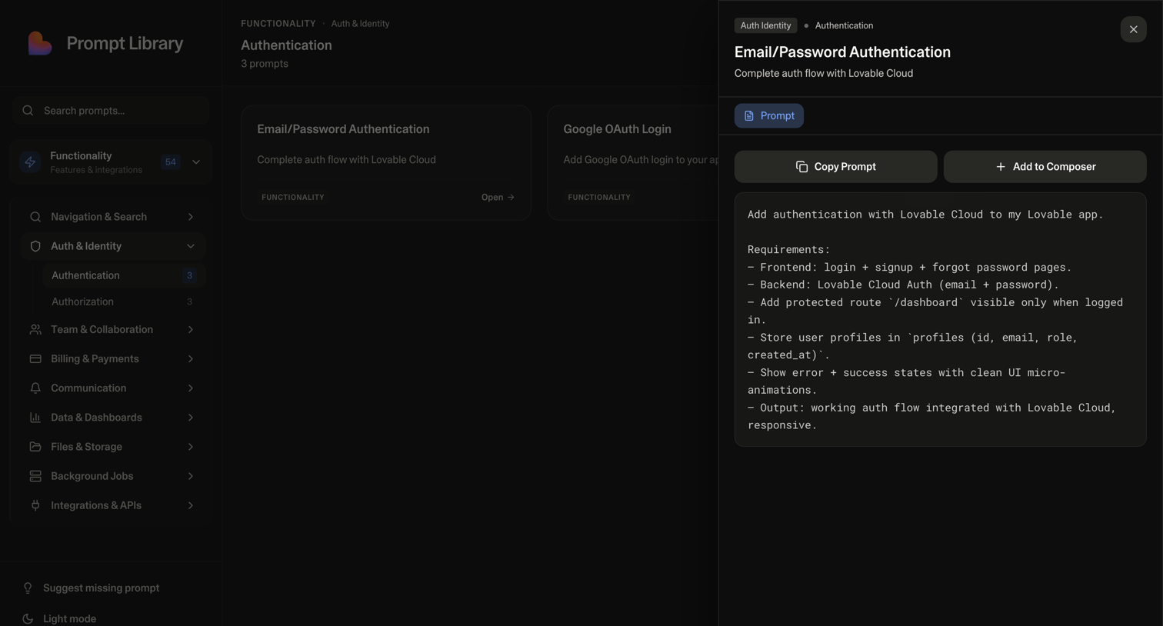Expand the Team & Collaboration chevron
Viewport: 1163px width, 626px height.
pyautogui.click(x=191, y=330)
